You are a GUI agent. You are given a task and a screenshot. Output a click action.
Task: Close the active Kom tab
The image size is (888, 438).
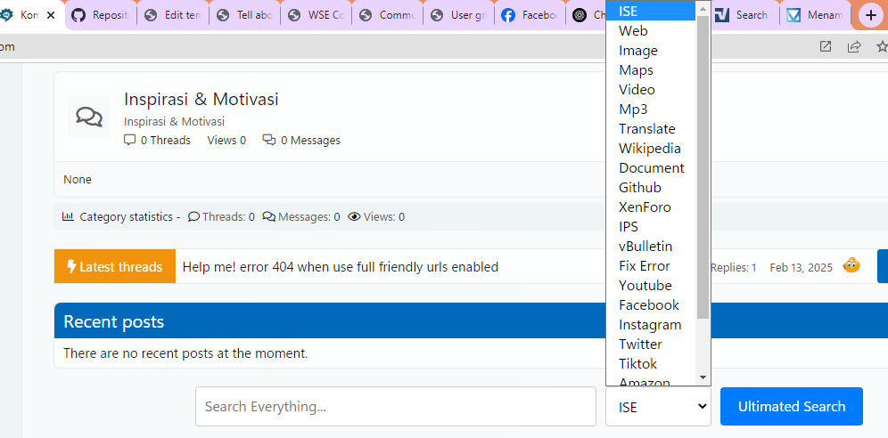(x=51, y=15)
